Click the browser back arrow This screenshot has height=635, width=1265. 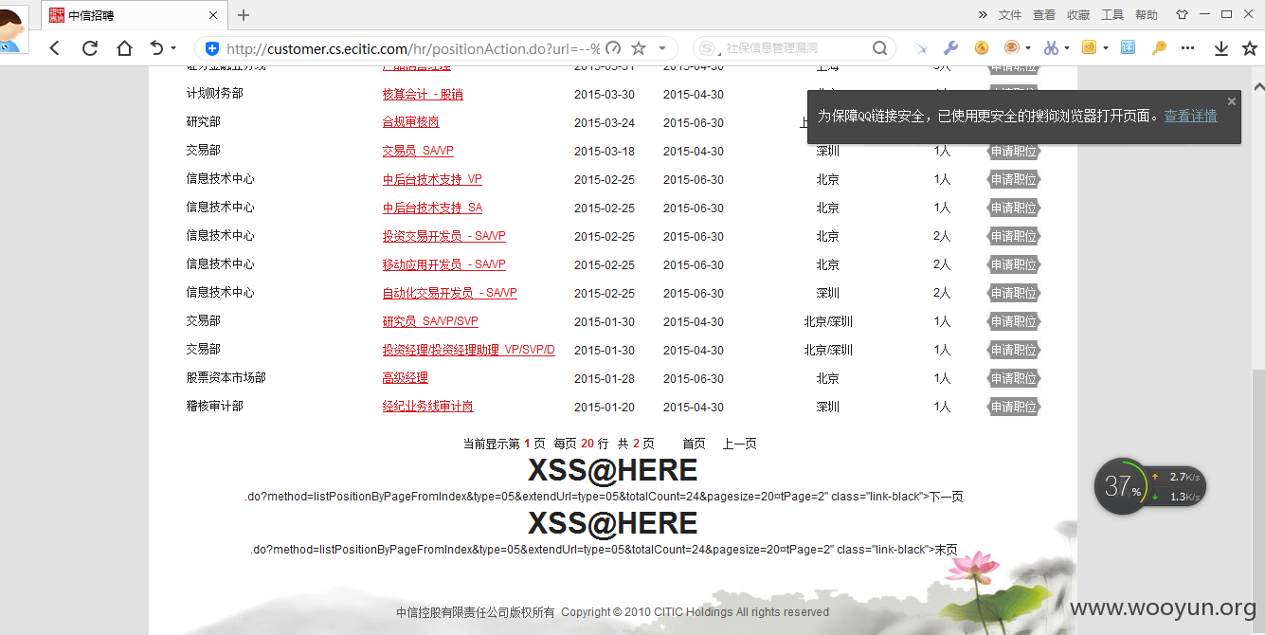[54, 48]
